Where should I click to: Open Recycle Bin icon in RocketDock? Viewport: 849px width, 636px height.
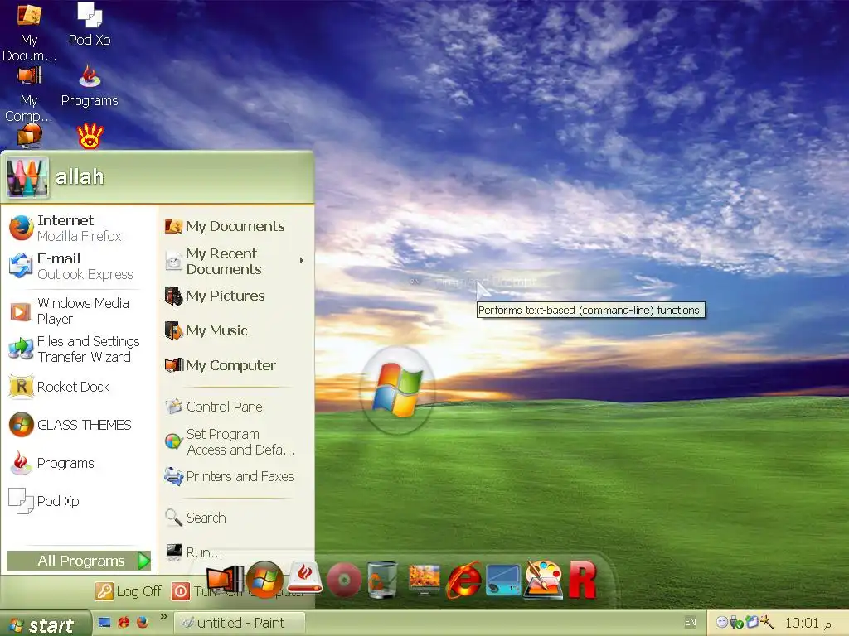click(x=383, y=580)
